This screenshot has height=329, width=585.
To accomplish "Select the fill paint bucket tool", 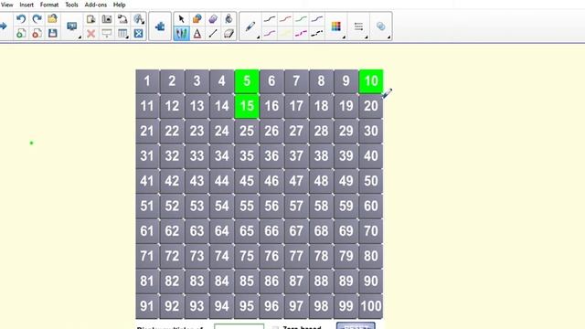I will coord(229,19).
